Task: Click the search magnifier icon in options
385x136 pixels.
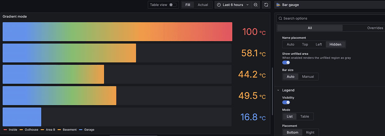Action: click(x=280, y=19)
